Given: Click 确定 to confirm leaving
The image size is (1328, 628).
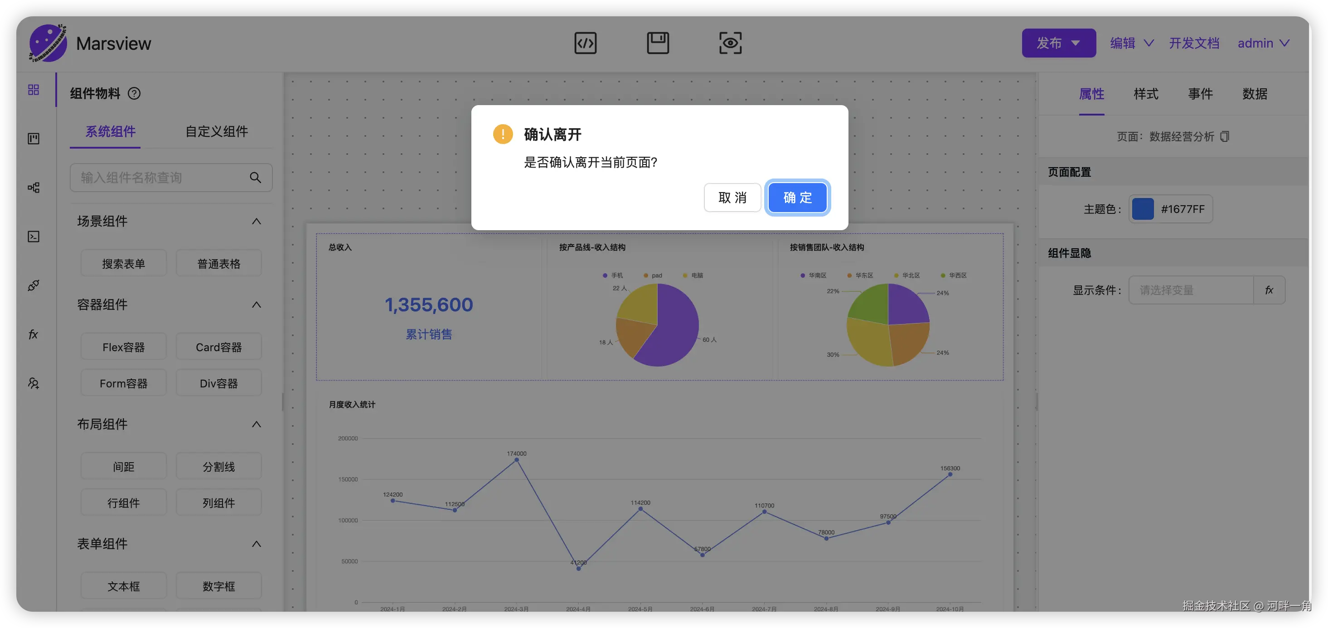Looking at the screenshot, I should pos(797,197).
